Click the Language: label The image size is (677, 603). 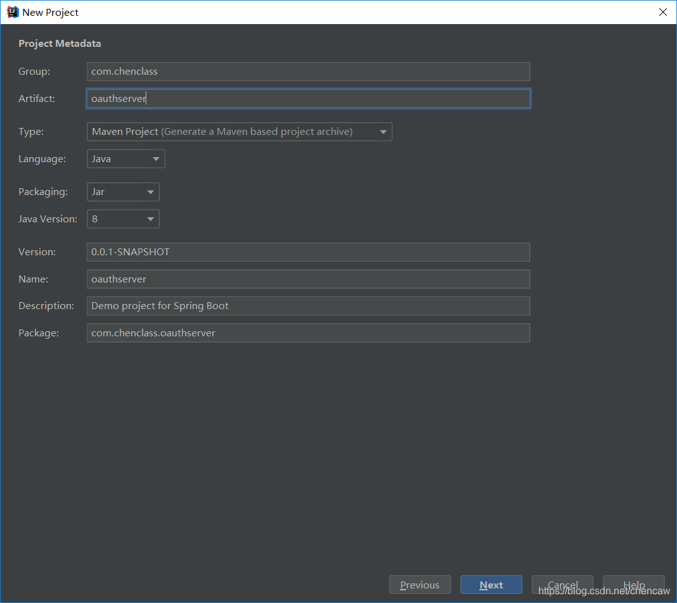pos(42,159)
